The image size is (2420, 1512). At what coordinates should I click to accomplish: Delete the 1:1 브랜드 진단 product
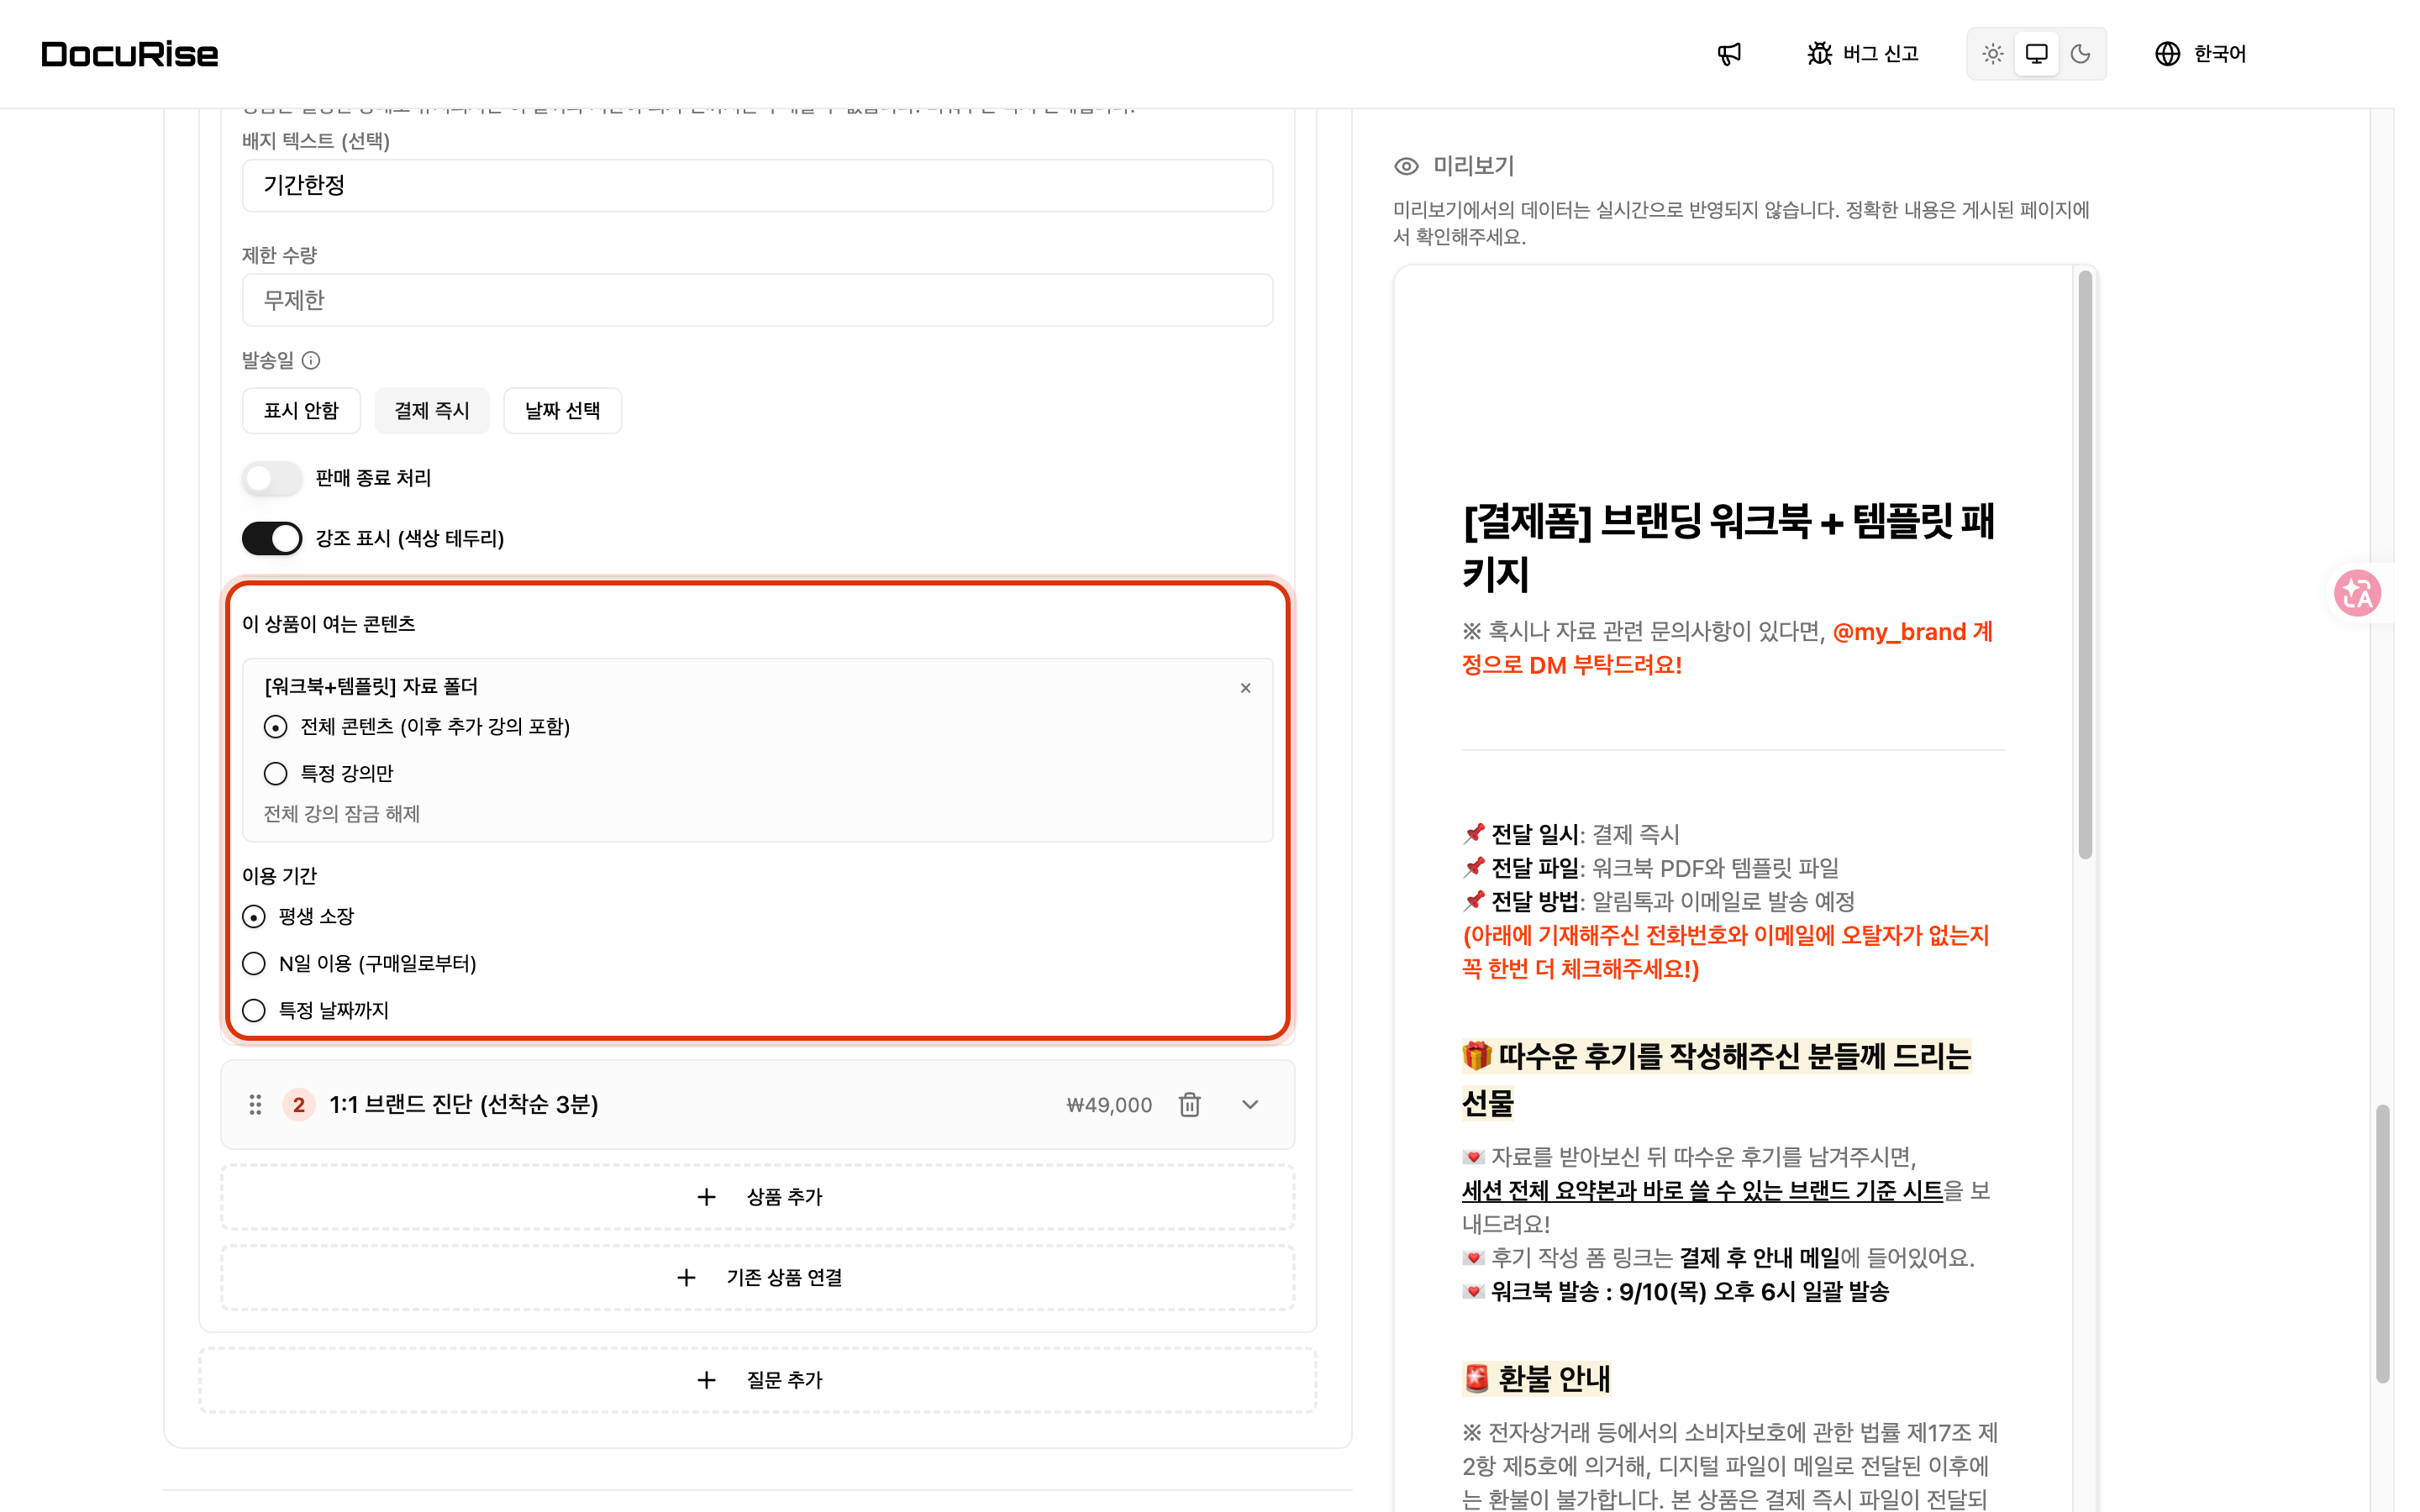pyautogui.click(x=1189, y=1105)
